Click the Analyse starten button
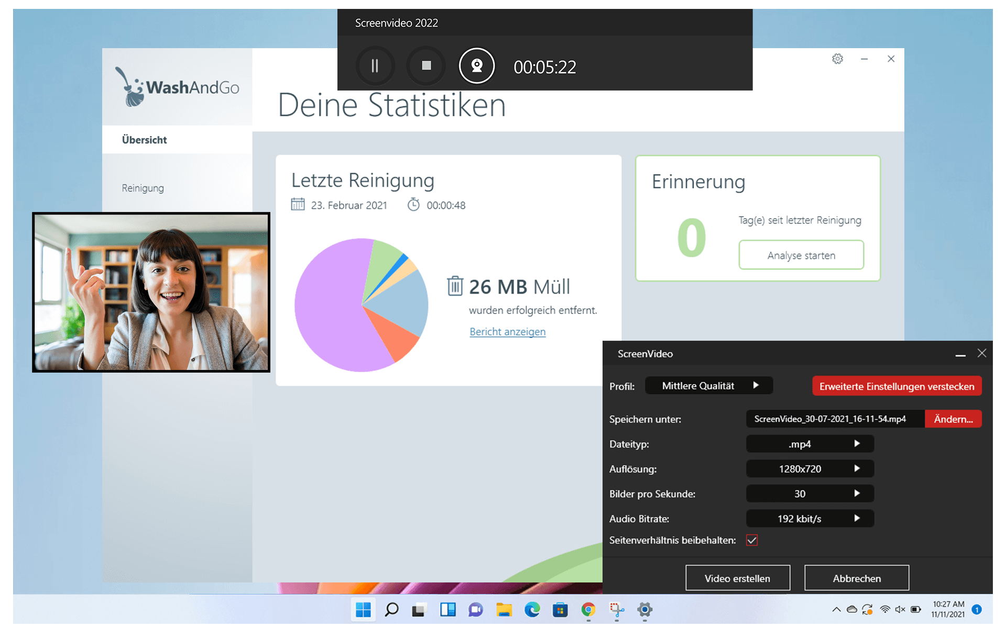This screenshot has height=628, width=1006. click(801, 255)
